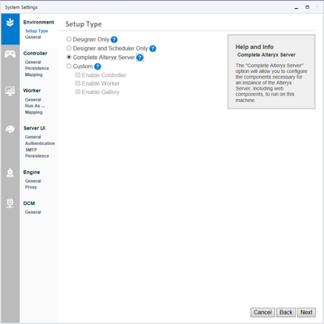Open Run As under Worker

(x=35, y=106)
